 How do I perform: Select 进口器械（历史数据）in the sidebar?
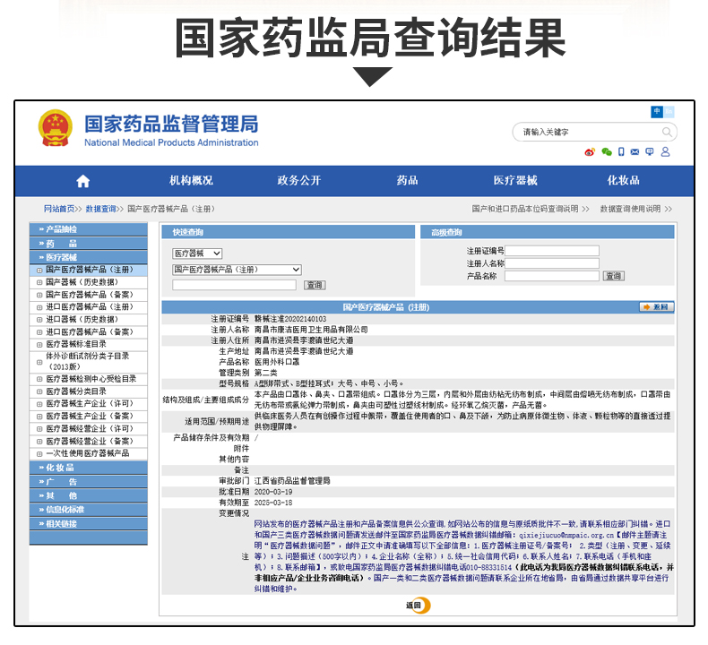pyautogui.click(x=89, y=320)
